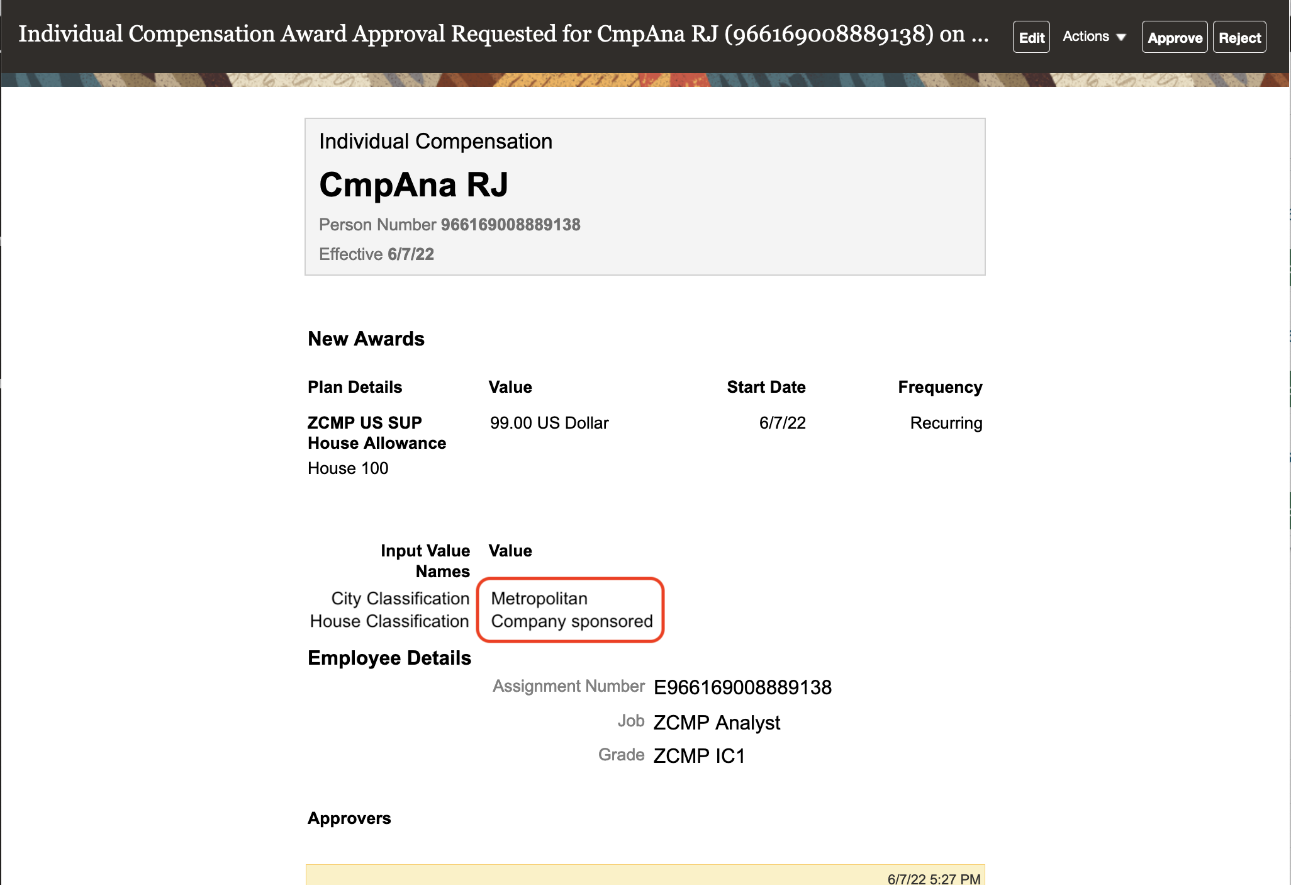Click ZCMP US SUP House Allowance plan
This screenshot has height=885, width=1291.
click(x=376, y=433)
